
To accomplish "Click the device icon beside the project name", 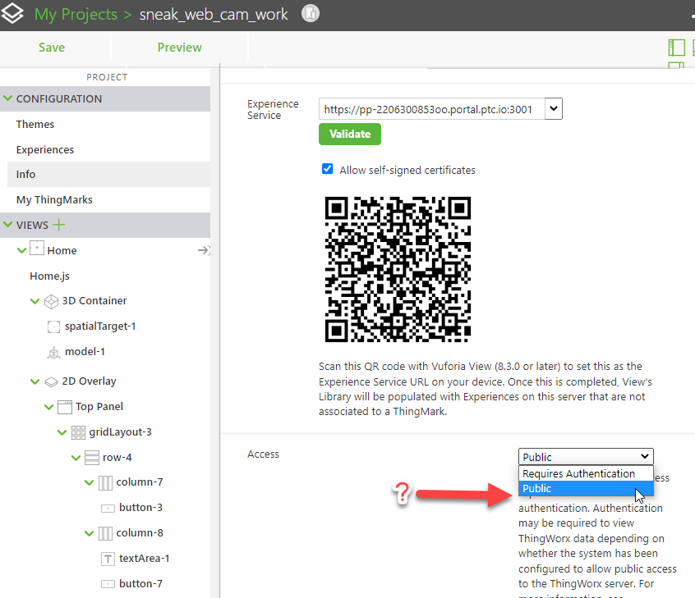I will (x=310, y=14).
